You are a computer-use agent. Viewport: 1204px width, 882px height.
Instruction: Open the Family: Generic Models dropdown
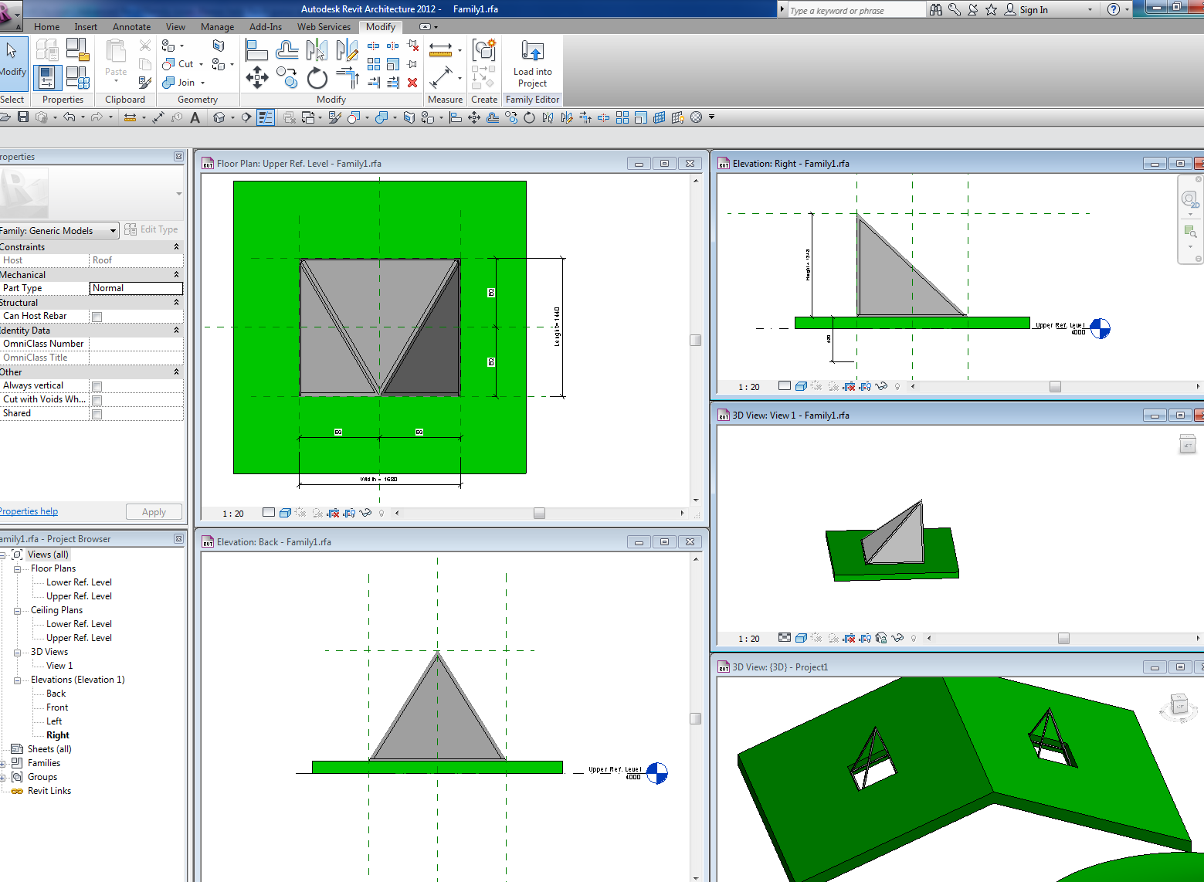pos(113,231)
